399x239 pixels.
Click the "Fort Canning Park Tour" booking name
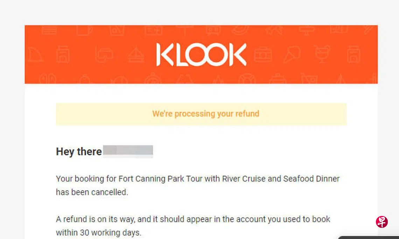pos(160,179)
